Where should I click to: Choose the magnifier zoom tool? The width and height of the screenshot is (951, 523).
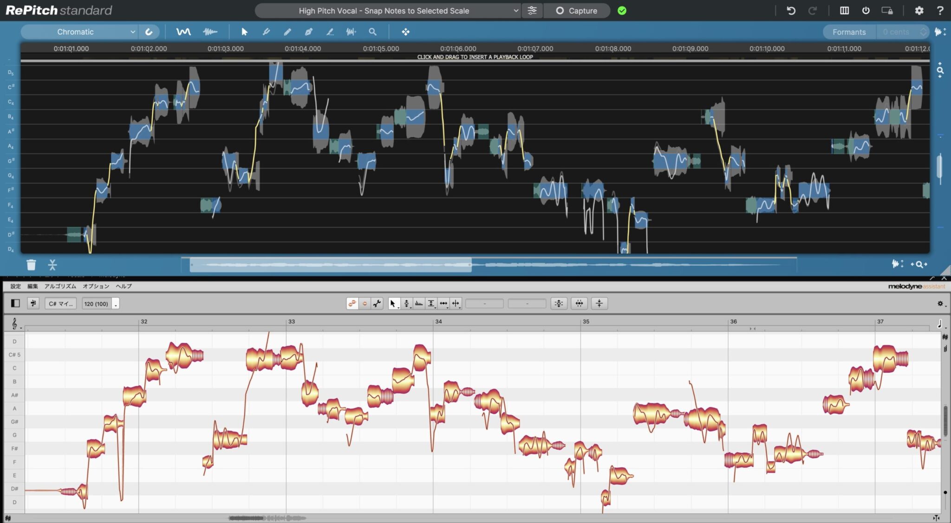point(372,32)
